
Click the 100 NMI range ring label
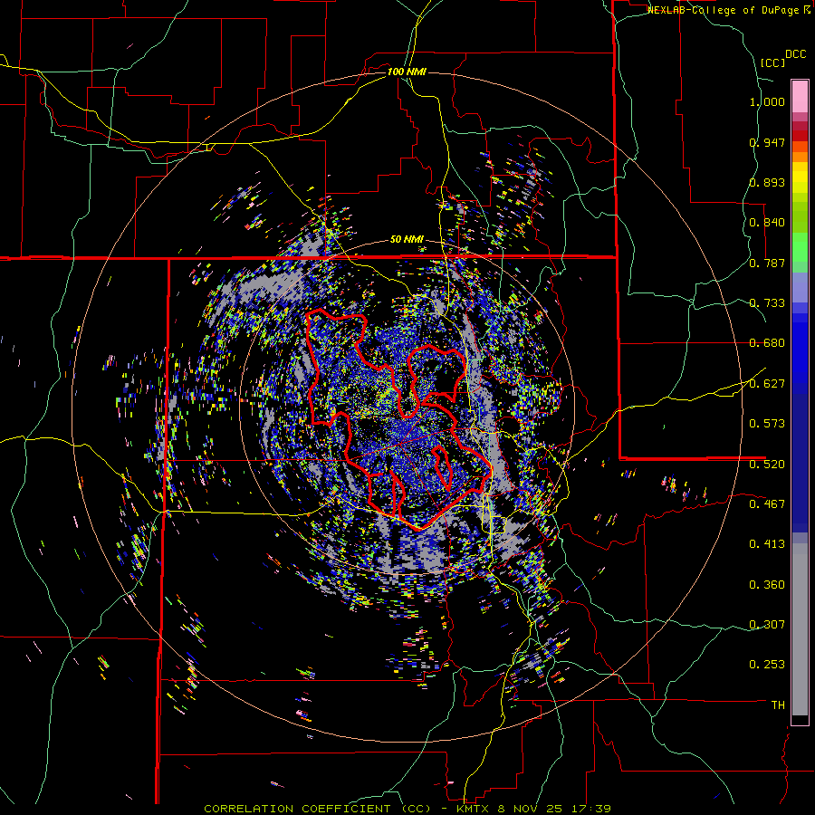(x=407, y=72)
